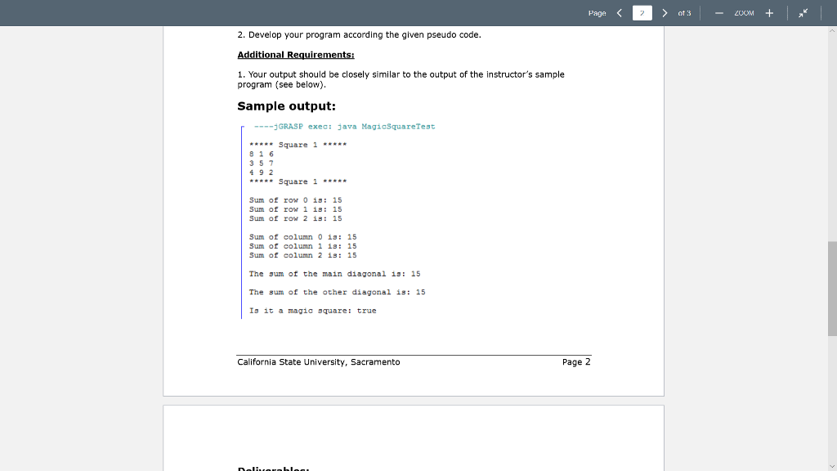
Task: Click the shrink-to-fit arrows icon
Action: tap(803, 13)
